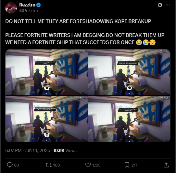The image size is (176, 173).
Task: Open the bottom-right screenshot image
Action: point(129,119)
